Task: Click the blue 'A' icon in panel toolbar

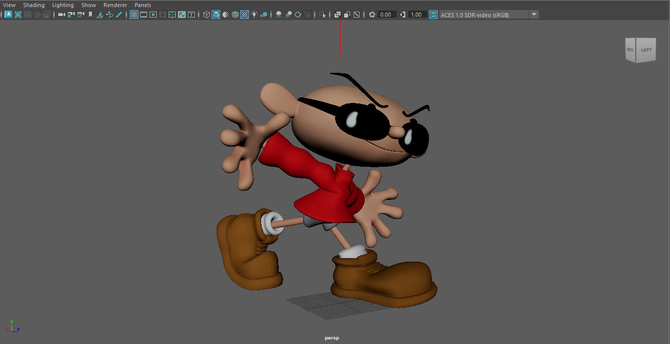Action: (x=9, y=15)
